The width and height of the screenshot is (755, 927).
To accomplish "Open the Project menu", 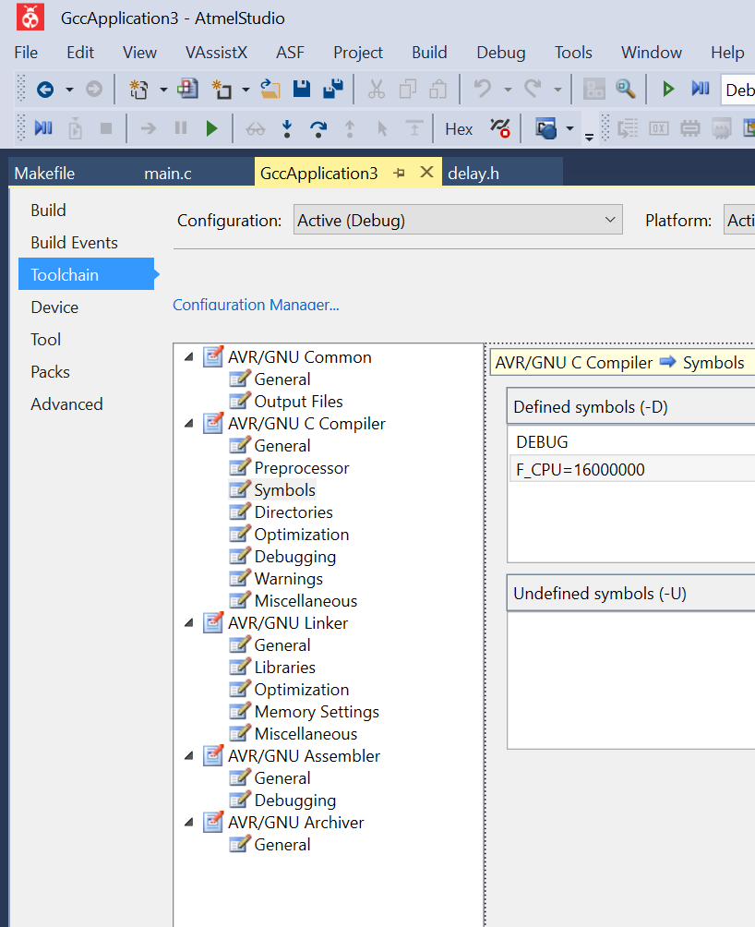I will (x=358, y=52).
